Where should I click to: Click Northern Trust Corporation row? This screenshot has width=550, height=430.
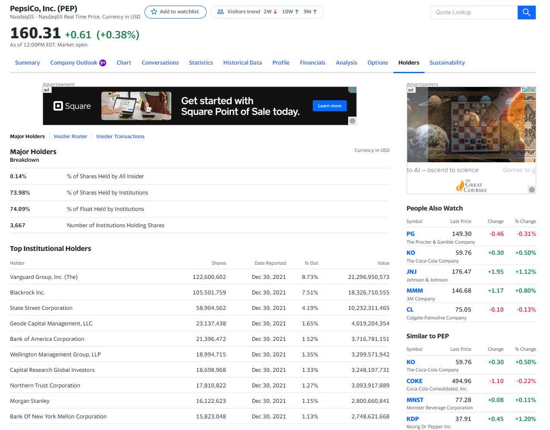[200, 386]
